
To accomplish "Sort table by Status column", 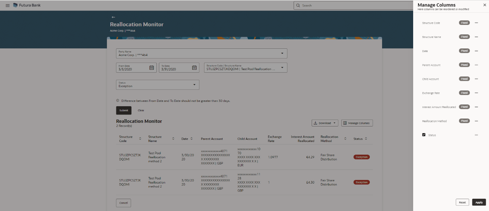I will click(366, 139).
